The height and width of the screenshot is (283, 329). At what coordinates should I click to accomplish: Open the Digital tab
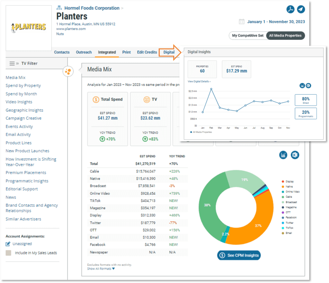point(169,52)
